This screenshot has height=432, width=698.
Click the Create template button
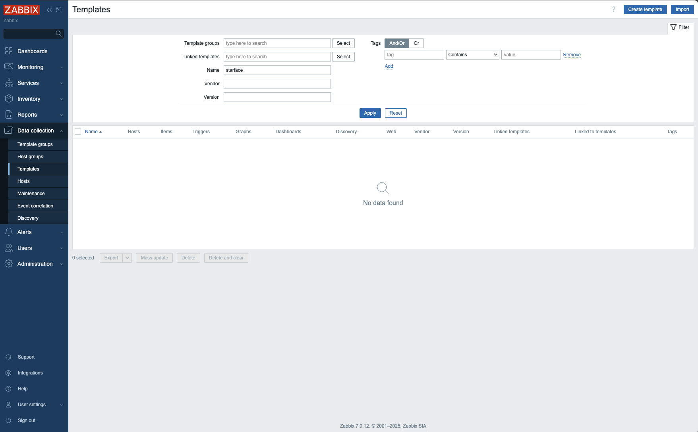(x=645, y=10)
